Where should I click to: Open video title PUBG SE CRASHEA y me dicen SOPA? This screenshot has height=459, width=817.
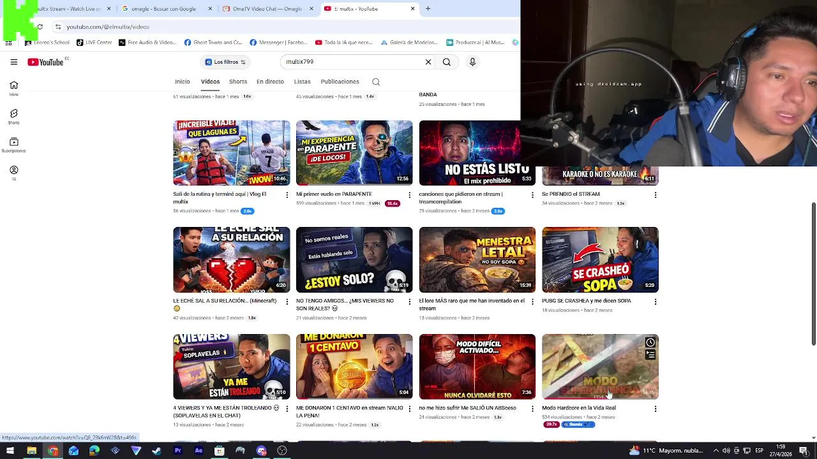(586, 301)
